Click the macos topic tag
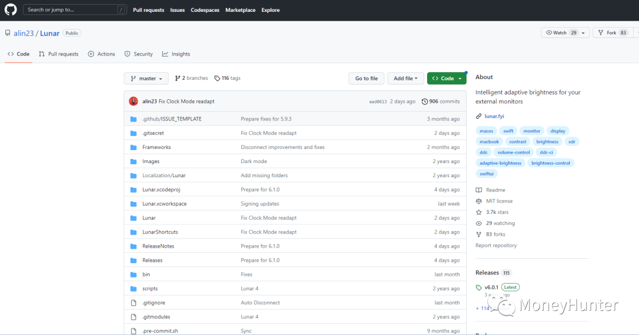639x335 pixels. 486,131
